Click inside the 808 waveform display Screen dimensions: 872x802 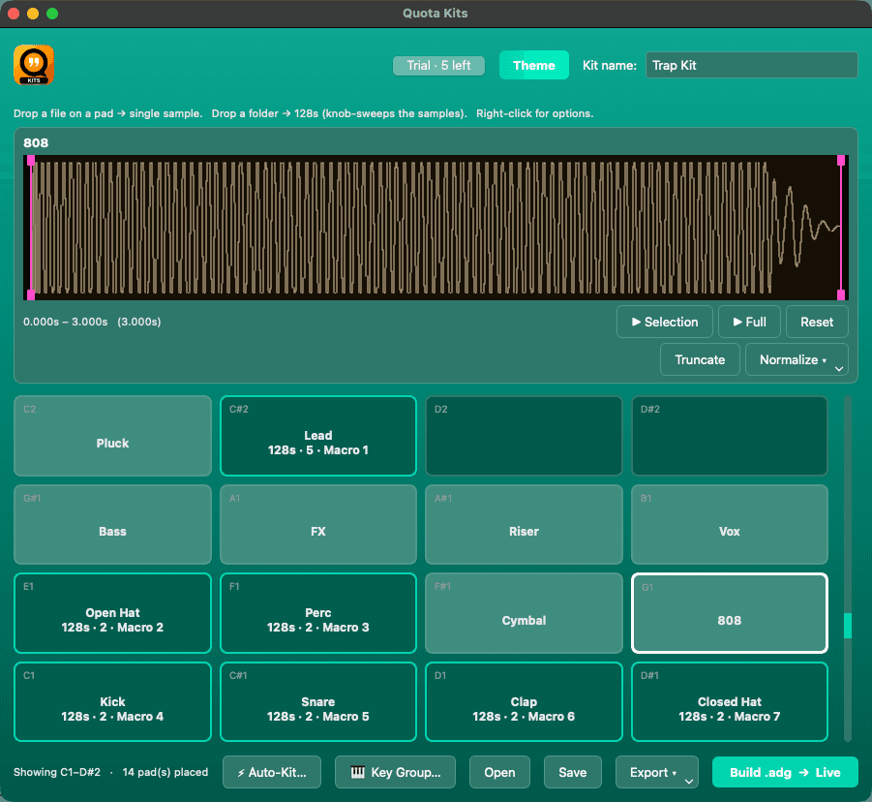[436, 228]
